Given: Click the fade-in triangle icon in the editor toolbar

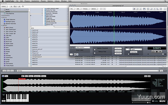Looking at the screenshot, I should tap(151, 9).
